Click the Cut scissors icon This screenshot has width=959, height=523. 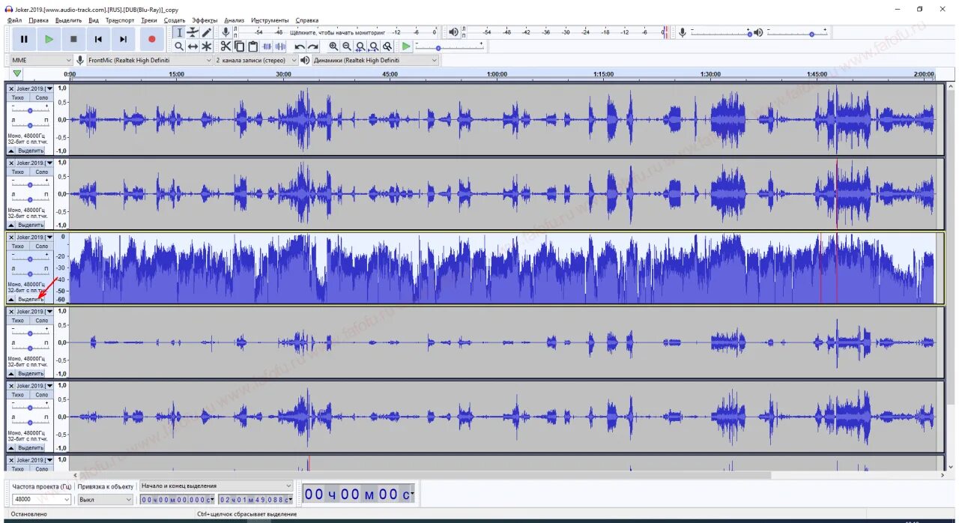point(226,46)
